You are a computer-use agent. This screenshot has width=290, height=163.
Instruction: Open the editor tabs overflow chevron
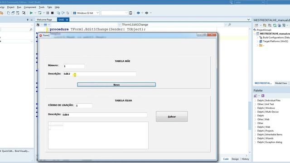pyautogui.click(x=249, y=19)
